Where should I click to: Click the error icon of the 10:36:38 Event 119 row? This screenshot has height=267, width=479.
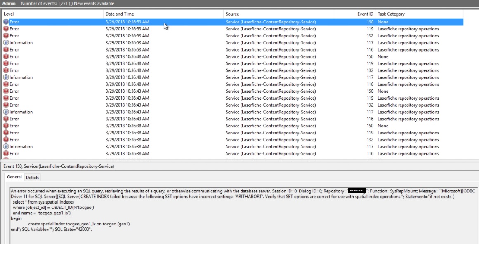(x=6, y=133)
